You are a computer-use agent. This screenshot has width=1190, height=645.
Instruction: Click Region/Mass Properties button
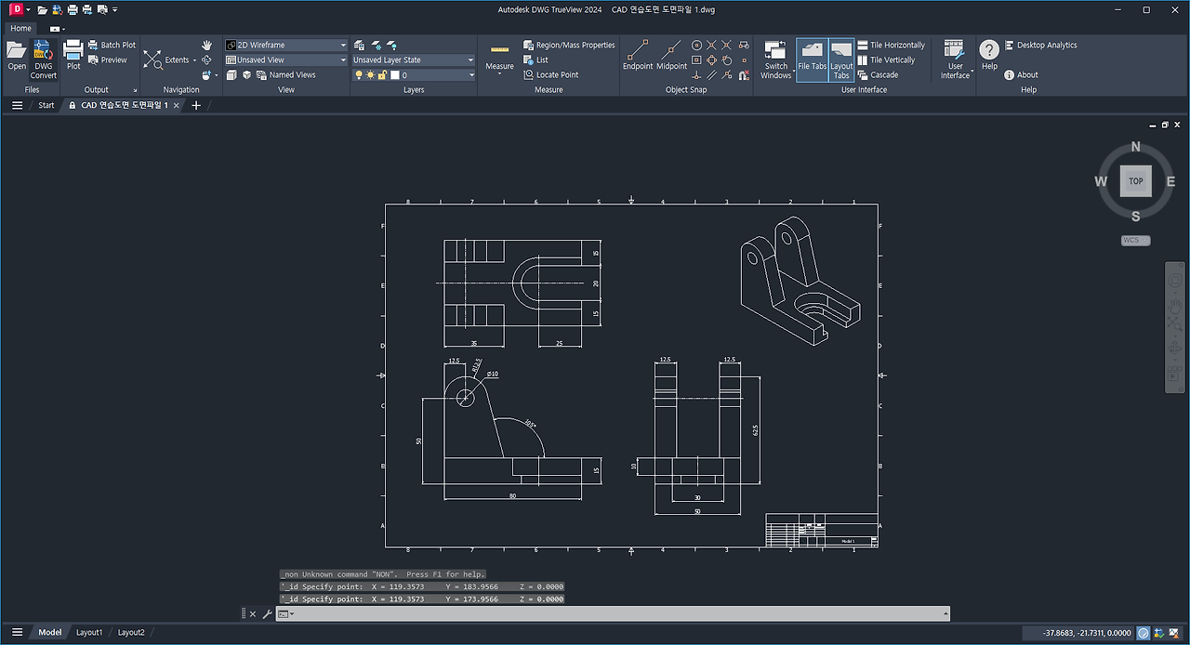569,45
